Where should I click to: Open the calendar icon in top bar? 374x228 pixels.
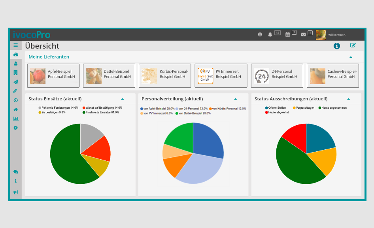click(288, 34)
